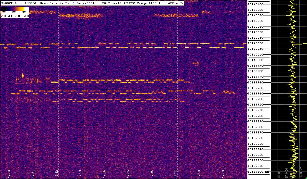This screenshot has width=307, height=179.
Task: Click the 10139850 frequency label
Action: 255,144
